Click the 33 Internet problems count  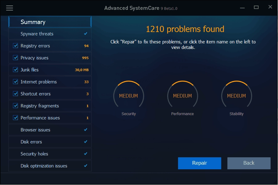pyautogui.click(x=86, y=82)
